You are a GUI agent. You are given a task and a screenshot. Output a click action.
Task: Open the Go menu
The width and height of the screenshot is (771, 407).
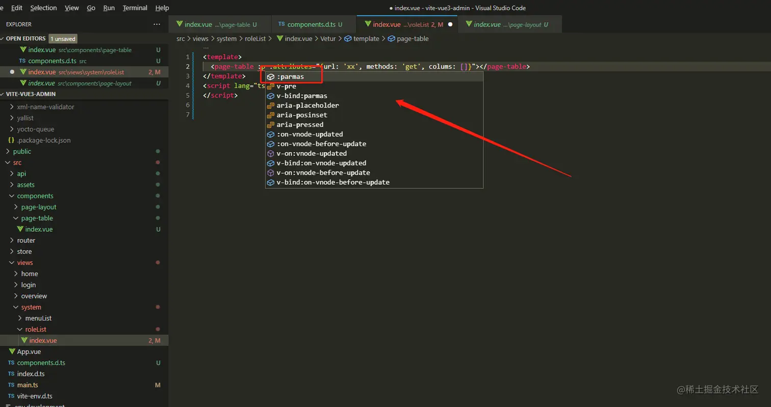tap(91, 8)
